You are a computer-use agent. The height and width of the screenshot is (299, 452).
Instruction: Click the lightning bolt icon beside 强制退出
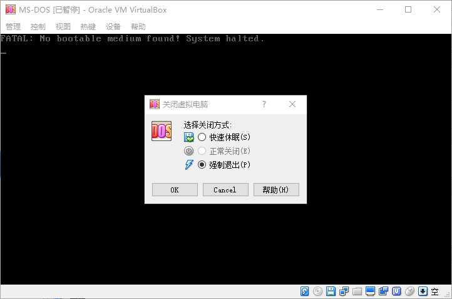pyautogui.click(x=189, y=165)
